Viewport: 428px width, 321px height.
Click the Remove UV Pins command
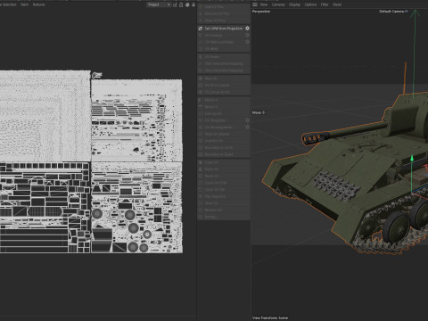(x=224, y=13)
